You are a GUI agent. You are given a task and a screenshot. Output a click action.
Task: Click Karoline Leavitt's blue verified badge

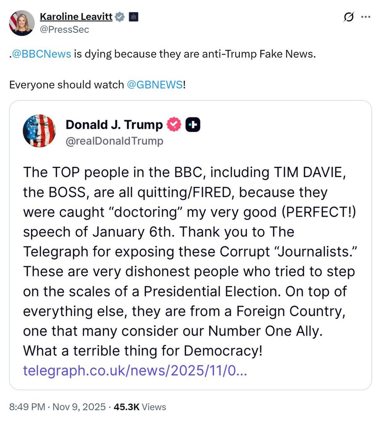(x=120, y=16)
